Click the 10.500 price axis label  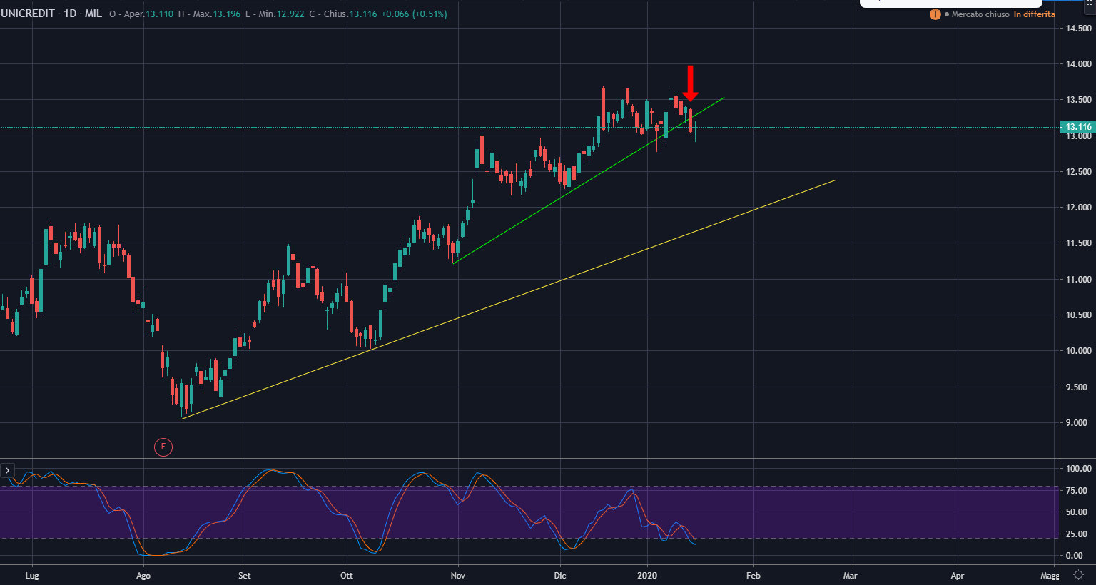click(1078, 315)
